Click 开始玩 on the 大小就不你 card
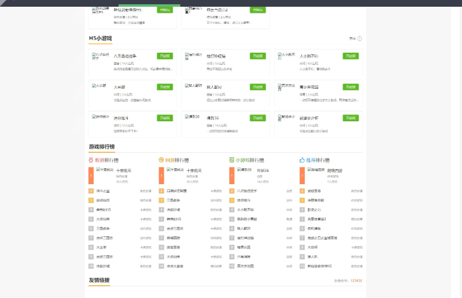The image size is (462, 298). [x=351, y=56]
